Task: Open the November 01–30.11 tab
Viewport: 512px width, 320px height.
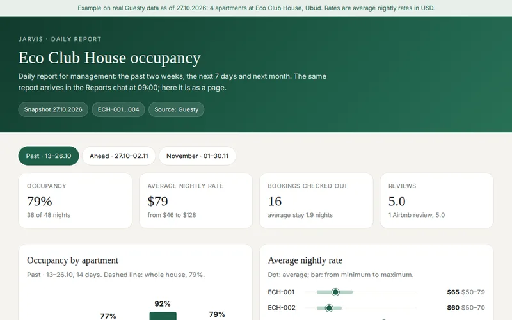Action: (x=197, y=156)
